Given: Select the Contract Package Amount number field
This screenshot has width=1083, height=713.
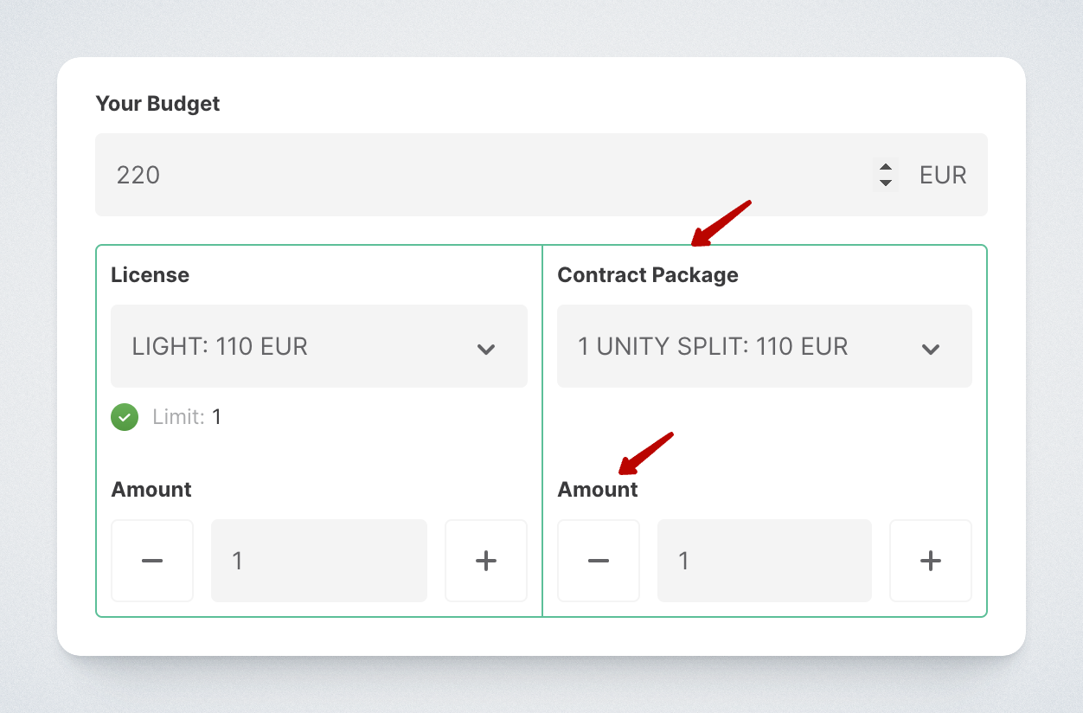Looking at the screenshot, I should click(x=764, y=561).
